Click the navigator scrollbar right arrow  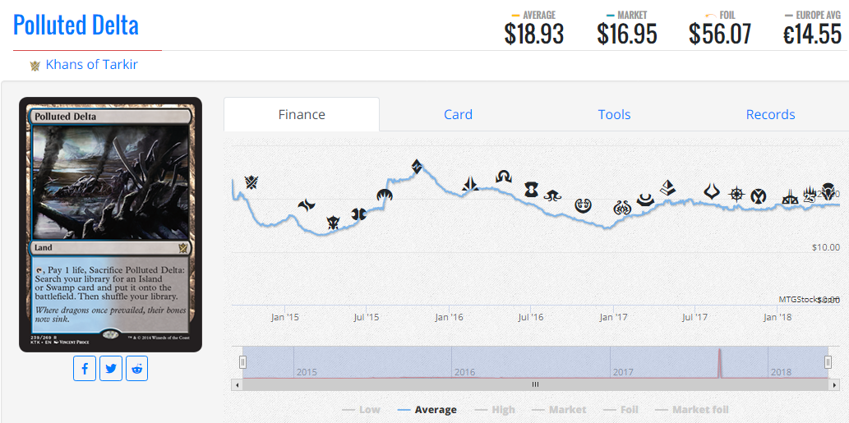coord(834,384)
